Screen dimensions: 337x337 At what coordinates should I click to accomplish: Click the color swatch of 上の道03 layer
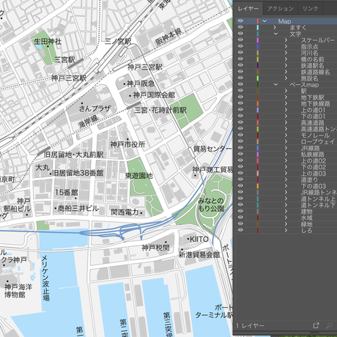258,173
